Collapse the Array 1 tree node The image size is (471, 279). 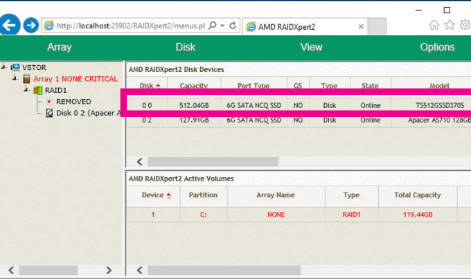pos(16,78)
